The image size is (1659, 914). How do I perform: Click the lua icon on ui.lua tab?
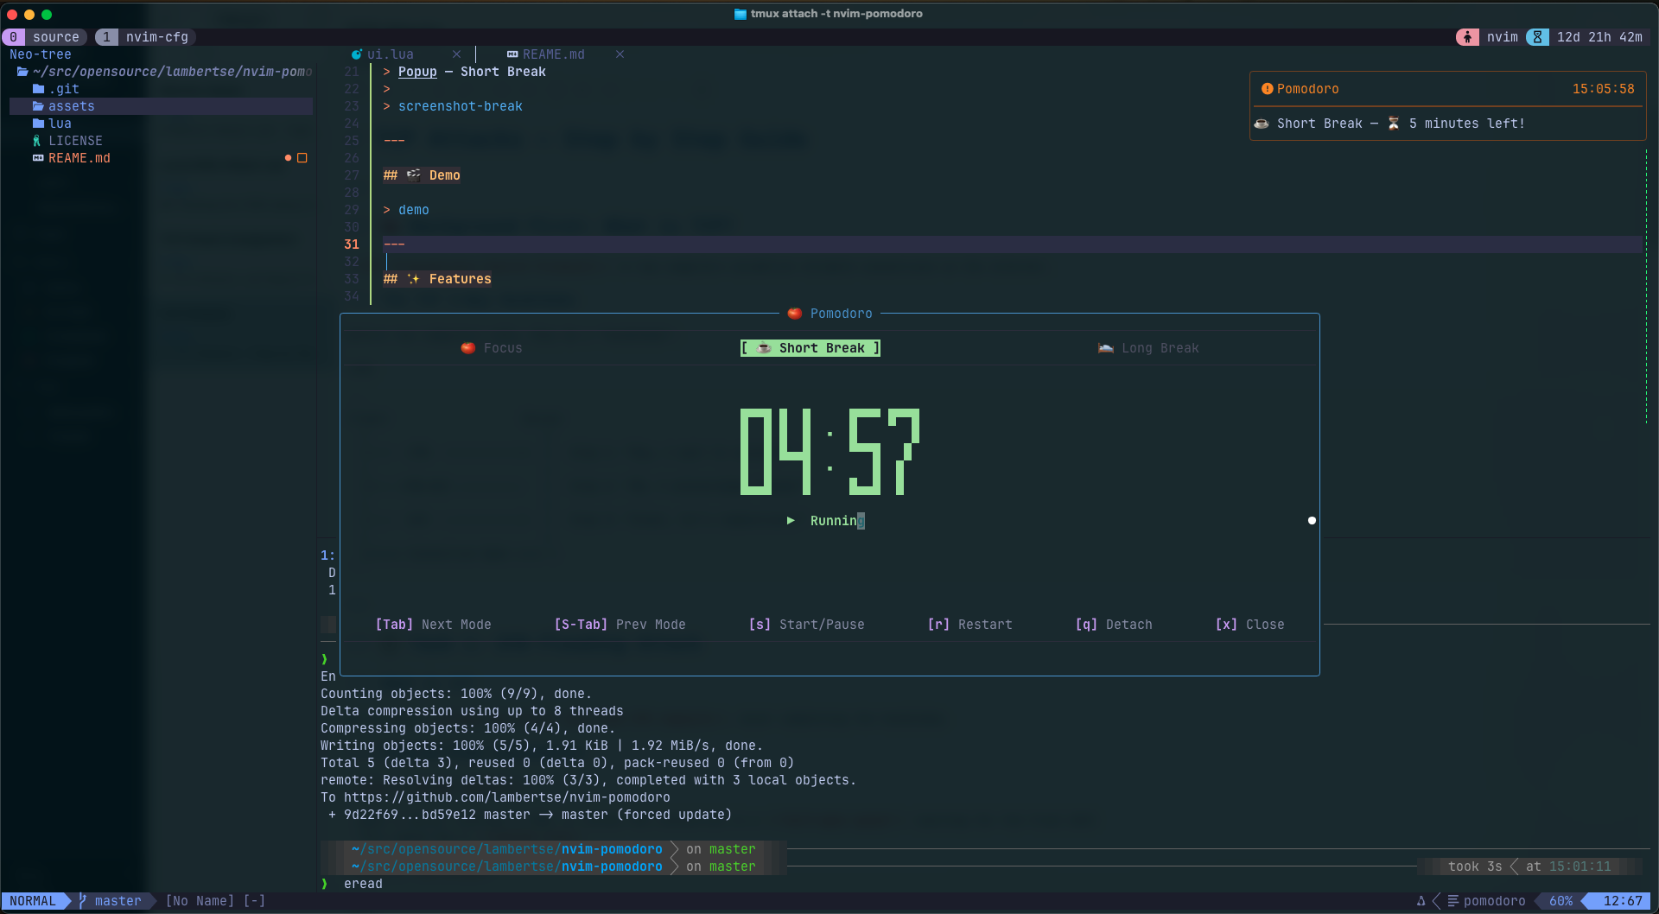[356, 54]
